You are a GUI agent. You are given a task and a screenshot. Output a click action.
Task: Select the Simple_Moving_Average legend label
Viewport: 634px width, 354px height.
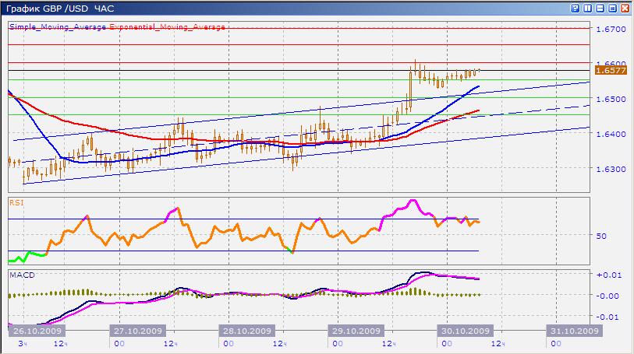(58, 27)
